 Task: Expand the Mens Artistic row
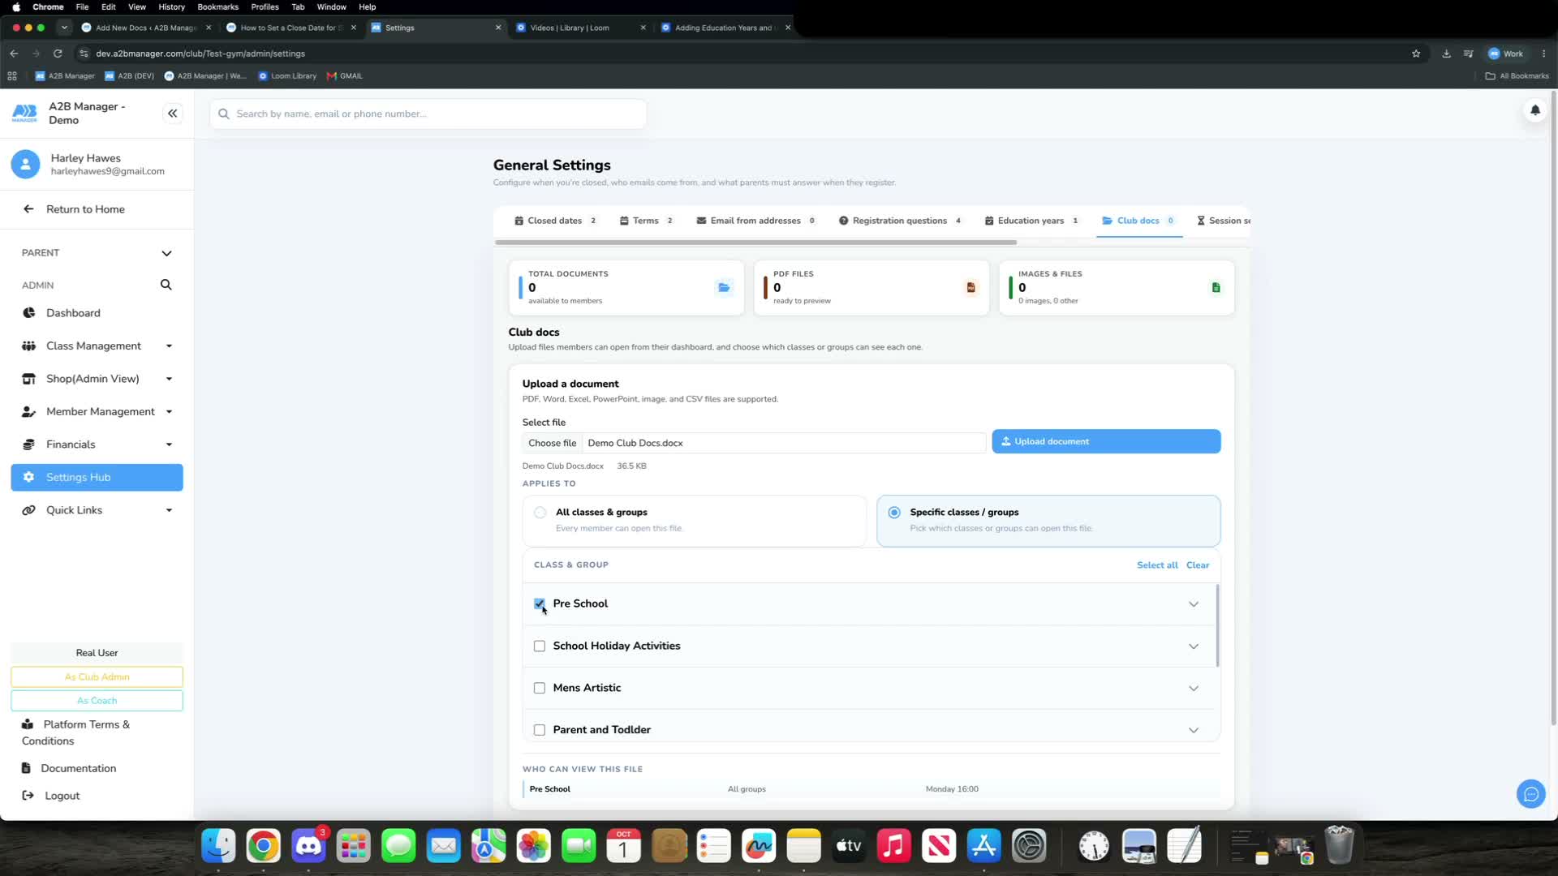(1194, 689)
